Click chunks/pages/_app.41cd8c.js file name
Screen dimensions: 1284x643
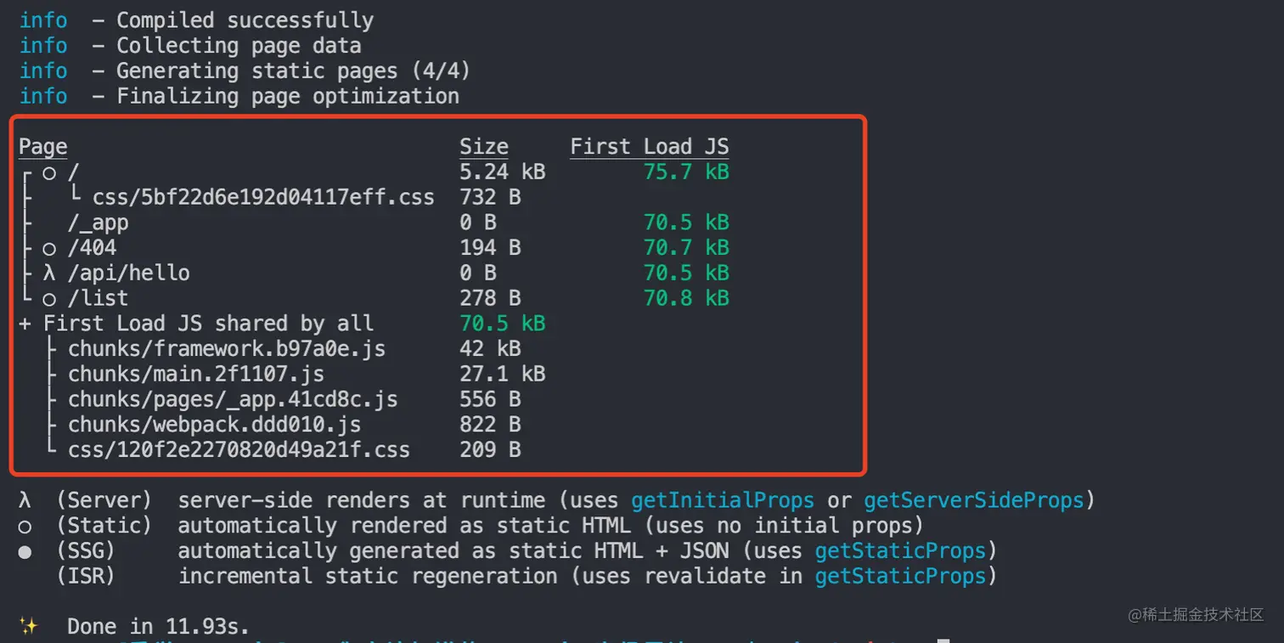coord(233,399)
